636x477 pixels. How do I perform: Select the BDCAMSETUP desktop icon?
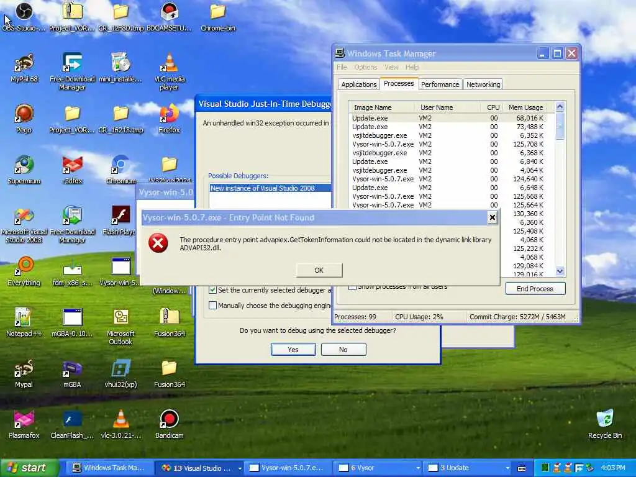point(169,17)
